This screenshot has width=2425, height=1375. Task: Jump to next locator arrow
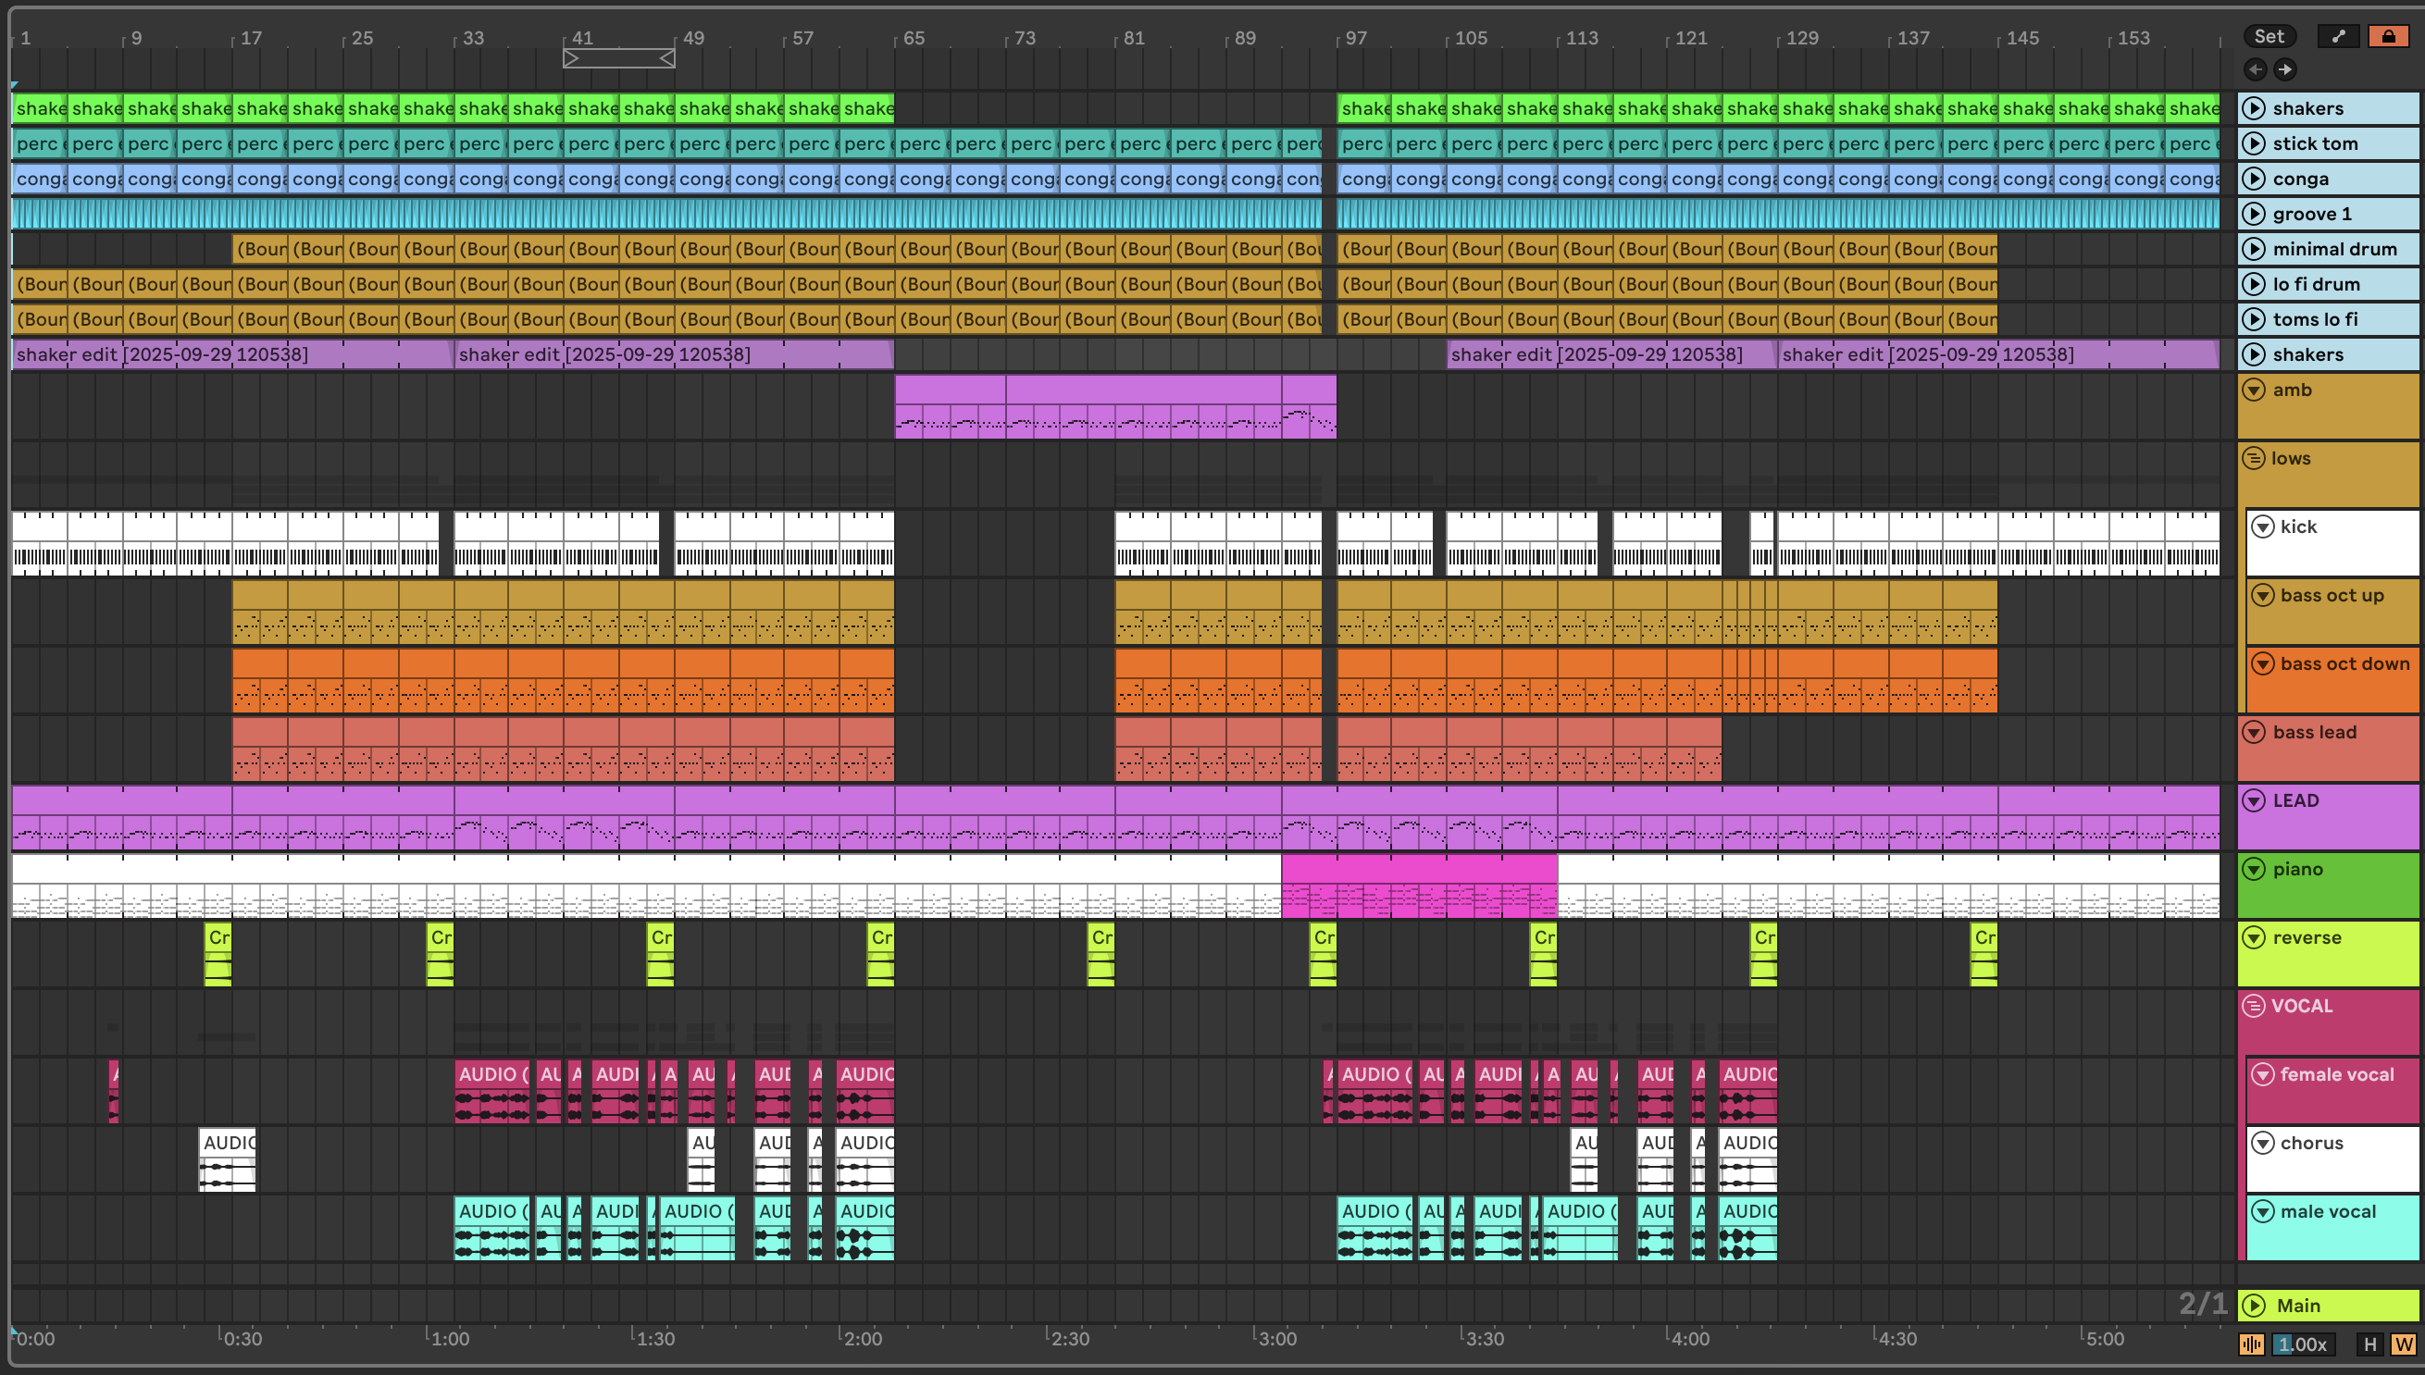coord(2285,69)
